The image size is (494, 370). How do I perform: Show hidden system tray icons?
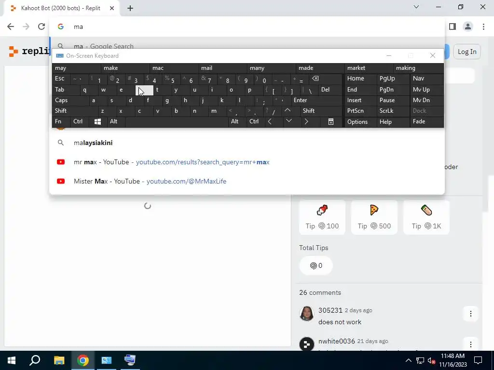(408, 360)
